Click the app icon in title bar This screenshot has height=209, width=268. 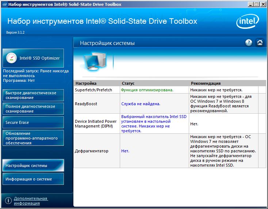tap(4, 4)
